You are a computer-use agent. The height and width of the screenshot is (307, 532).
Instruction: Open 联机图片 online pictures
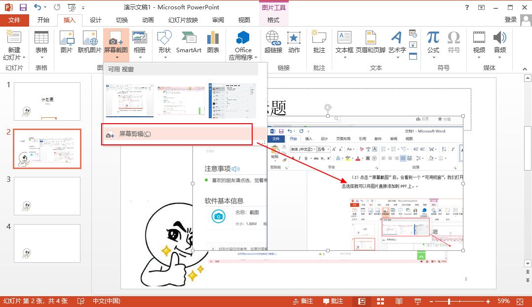tap(89, 42)
